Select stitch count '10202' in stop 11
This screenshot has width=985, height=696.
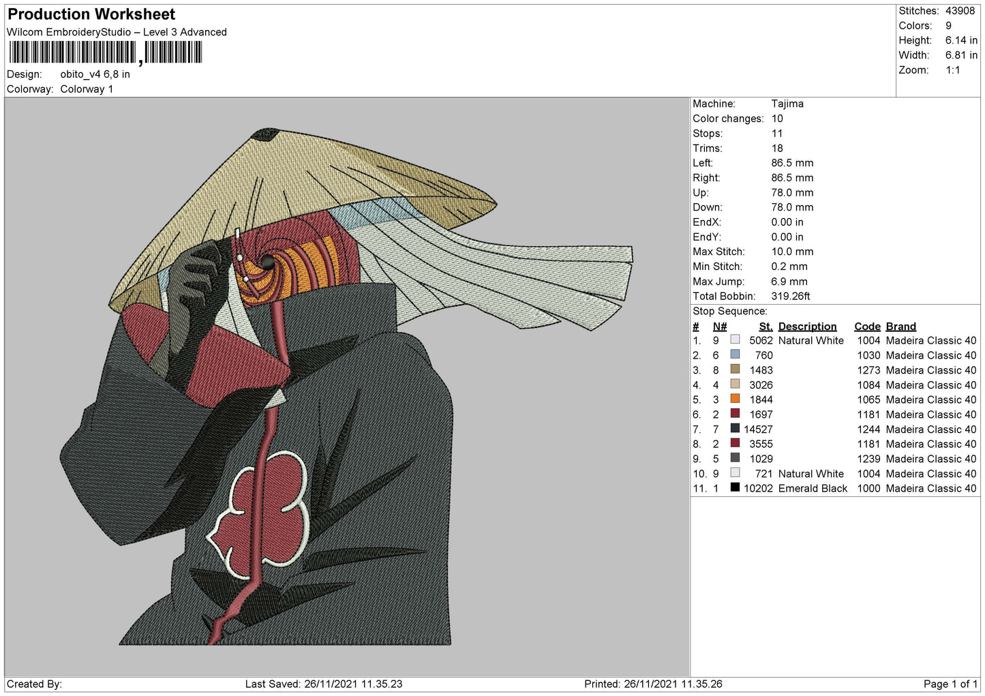click(x=758, y=488)
